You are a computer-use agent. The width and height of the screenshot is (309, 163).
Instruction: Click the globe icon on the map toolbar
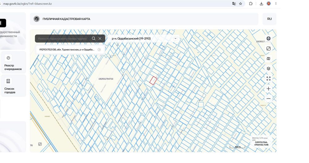[269, 39]
